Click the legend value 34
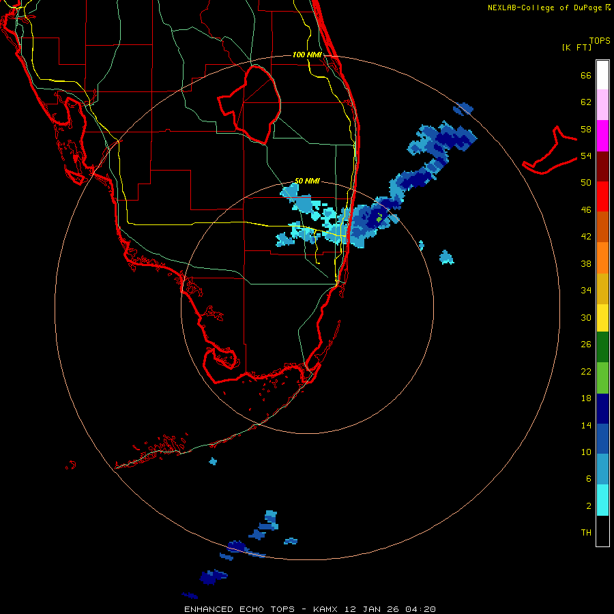Screen dimensions: 614x614 pos(586,290)
